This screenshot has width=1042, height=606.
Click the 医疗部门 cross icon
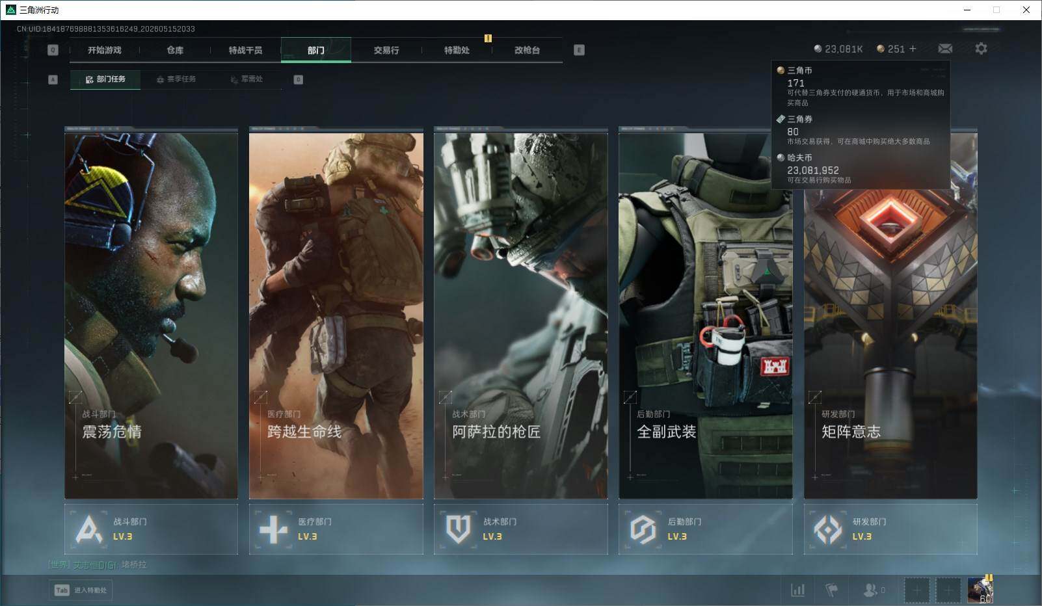click(x=273, y=529)
